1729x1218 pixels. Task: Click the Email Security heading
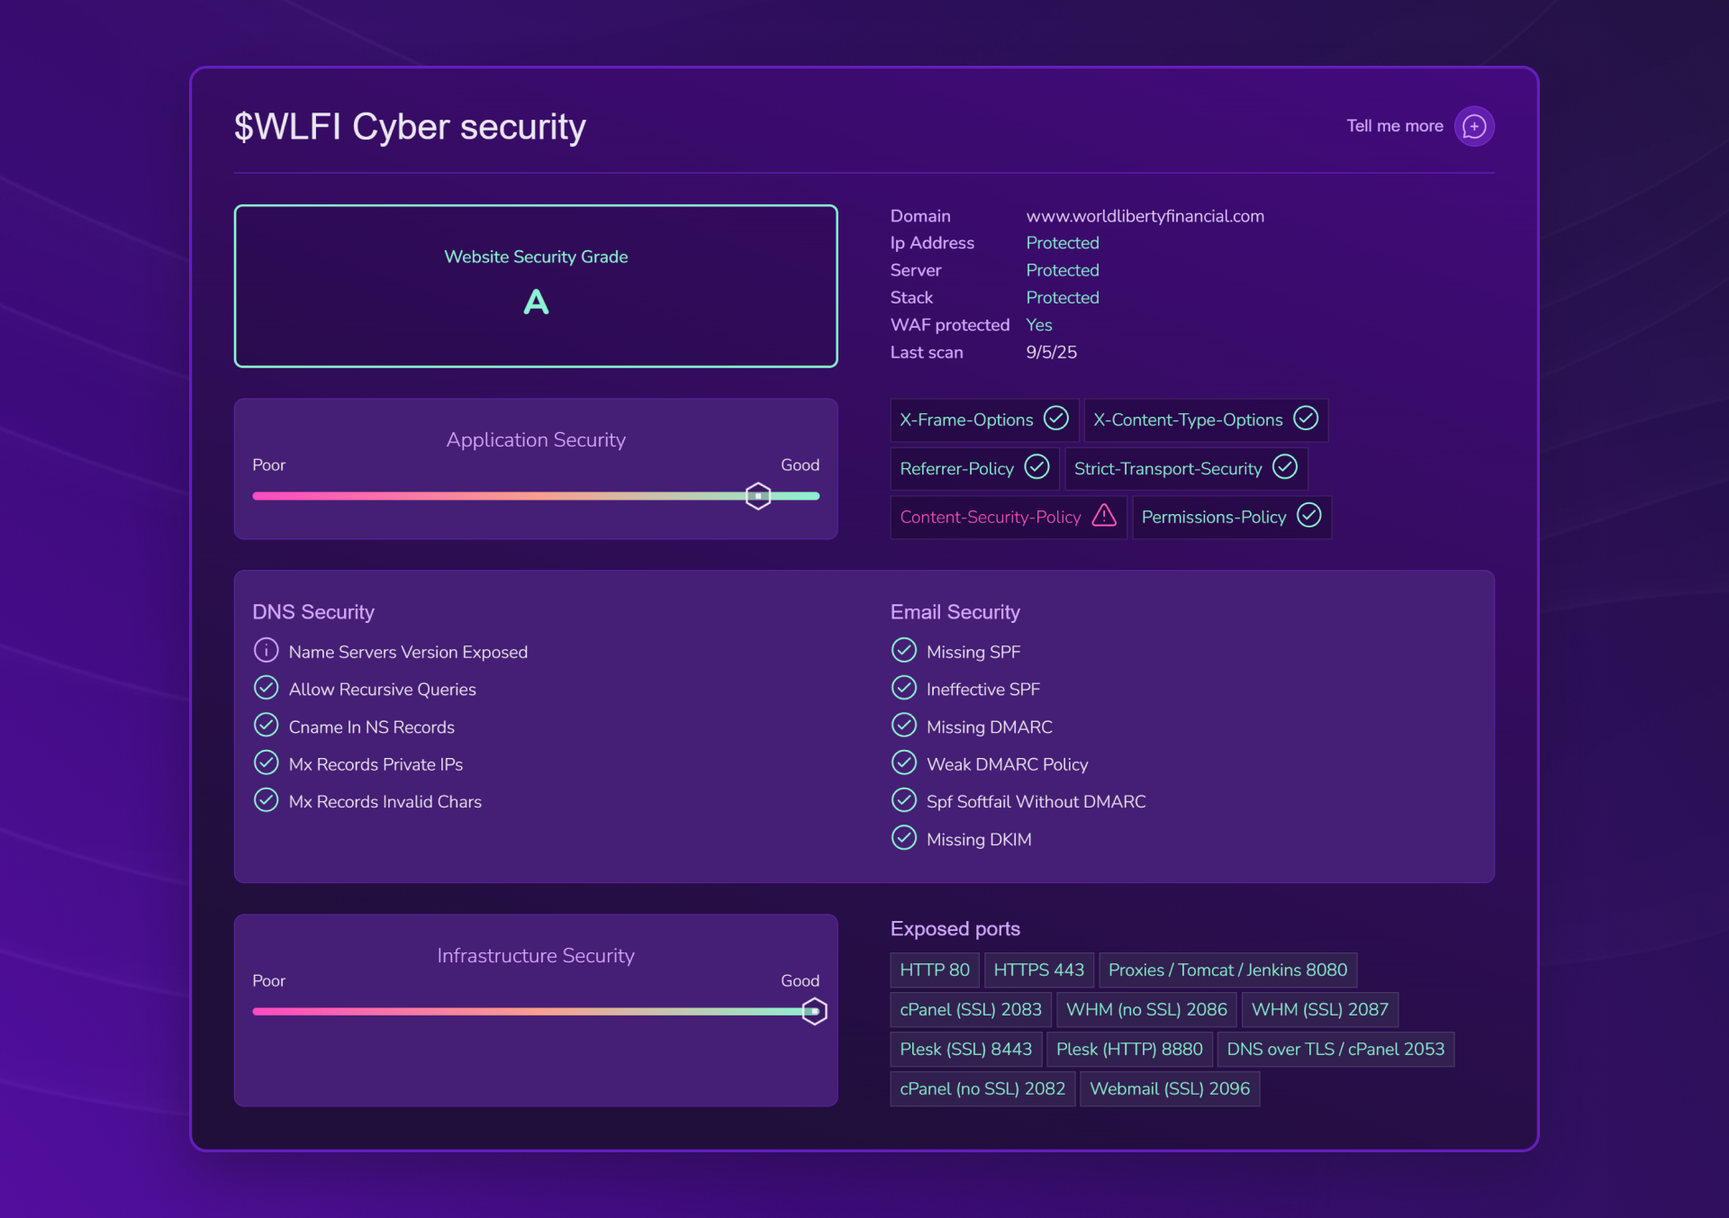[x=955, y=612]
